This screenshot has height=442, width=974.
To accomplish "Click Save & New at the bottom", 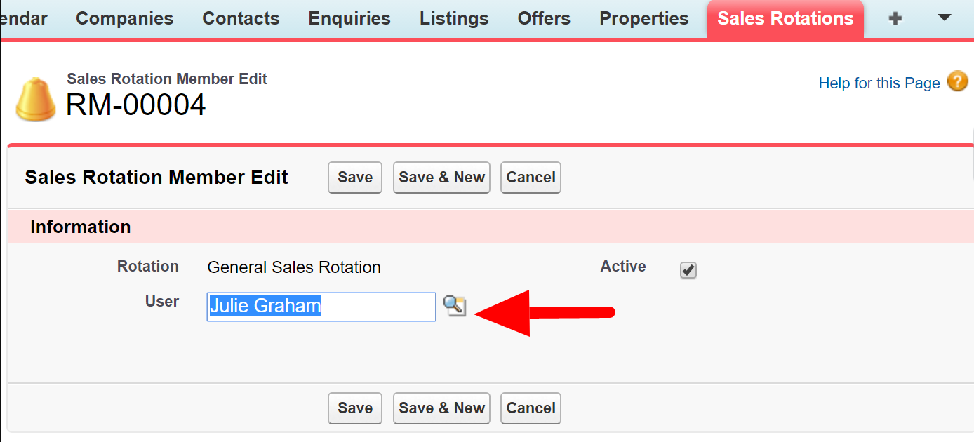I will pos(441,408).
